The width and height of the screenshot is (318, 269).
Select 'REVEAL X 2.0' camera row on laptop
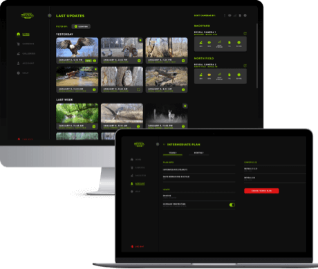275,169
